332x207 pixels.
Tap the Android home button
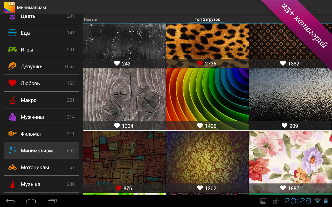tap(31, 201)
